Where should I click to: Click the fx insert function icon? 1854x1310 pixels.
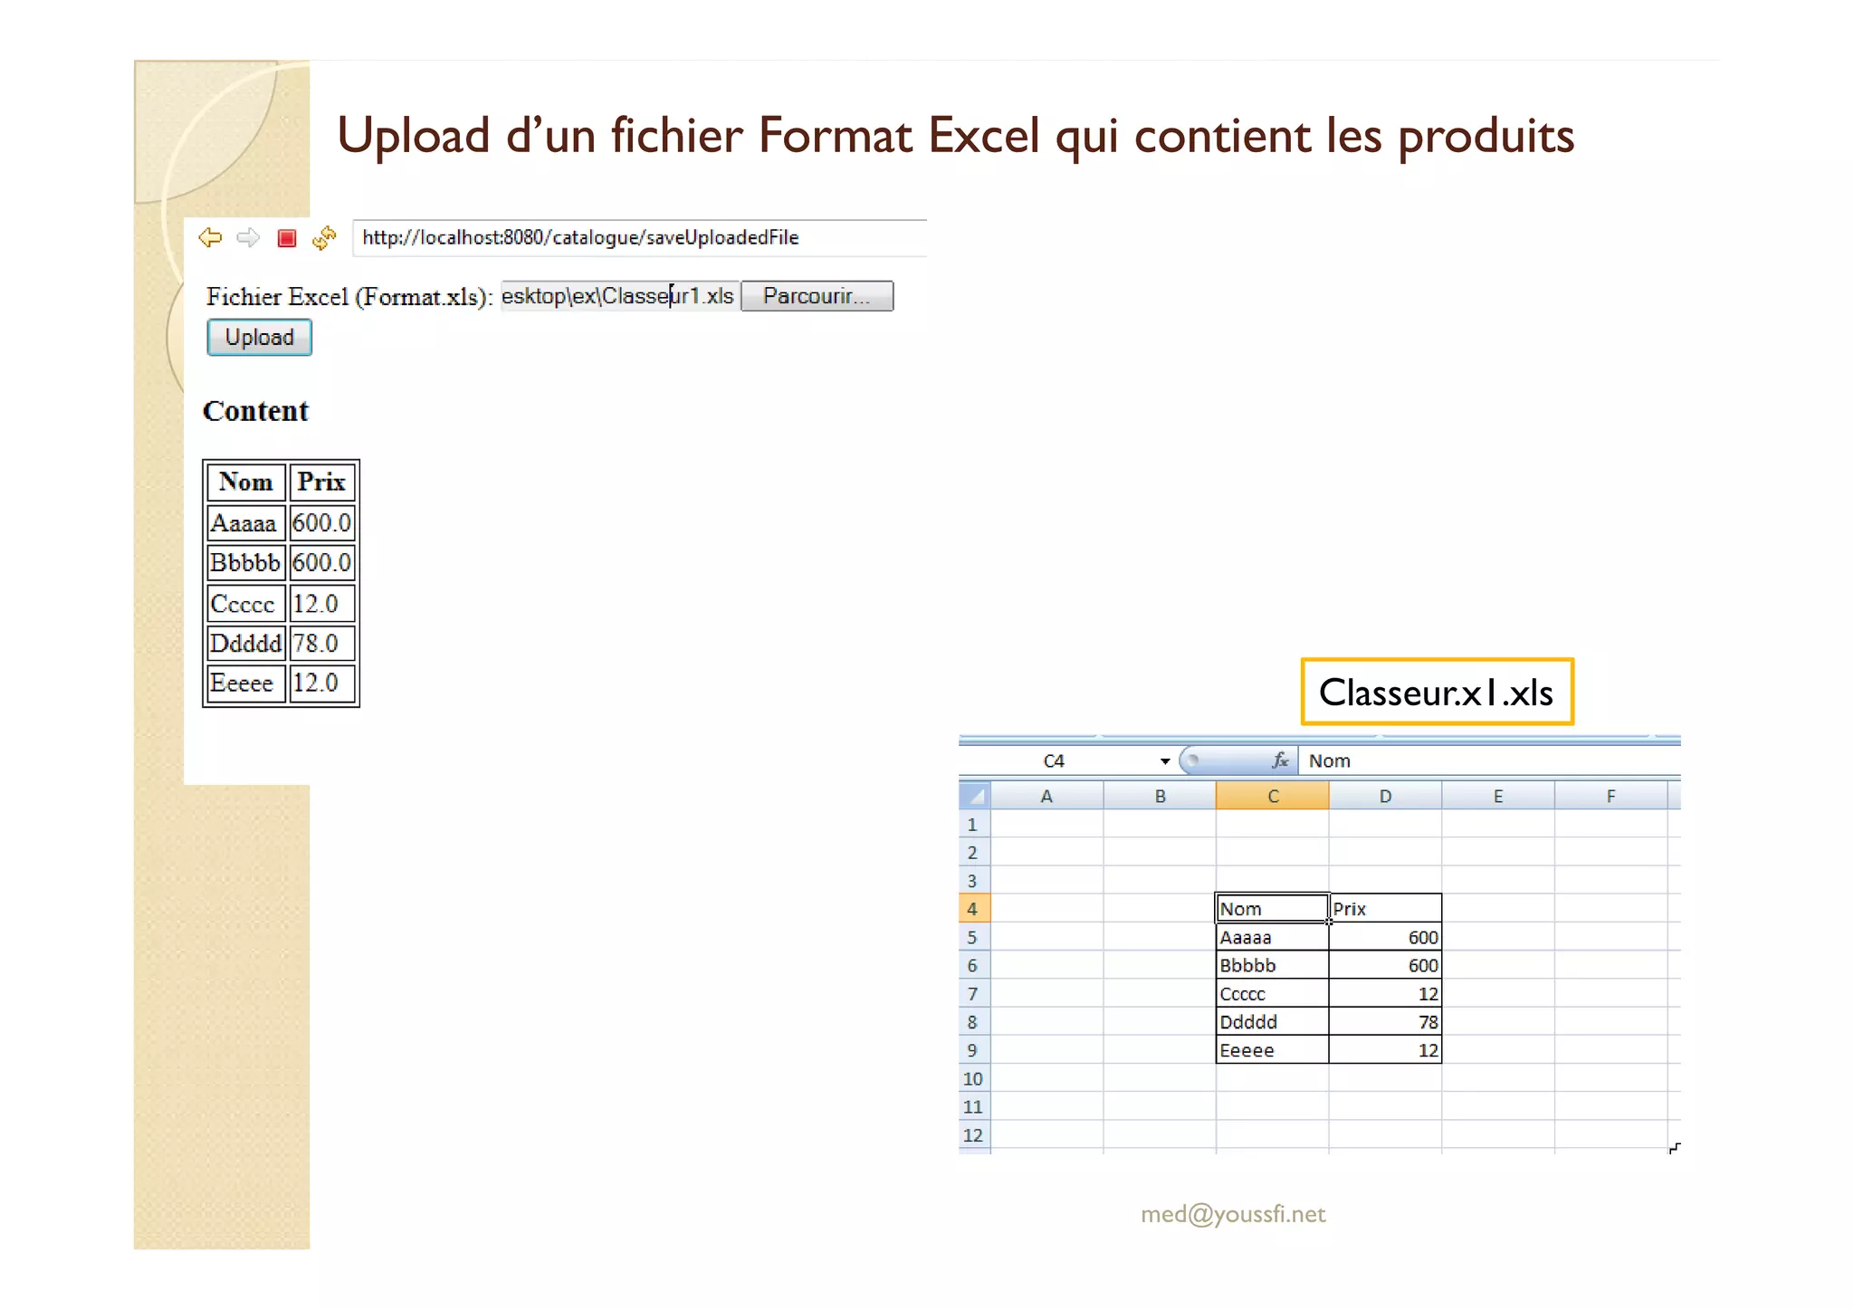tap(1280, 760)
